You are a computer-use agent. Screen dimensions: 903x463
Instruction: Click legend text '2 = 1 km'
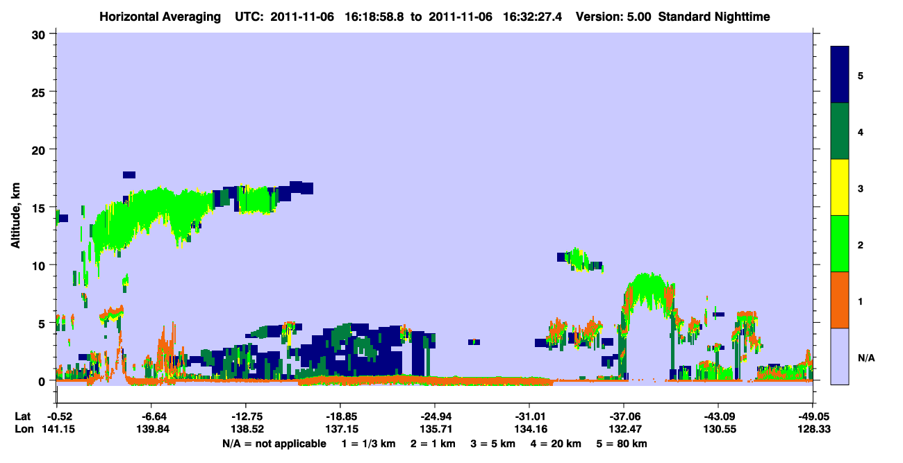(x=433, y=443)
